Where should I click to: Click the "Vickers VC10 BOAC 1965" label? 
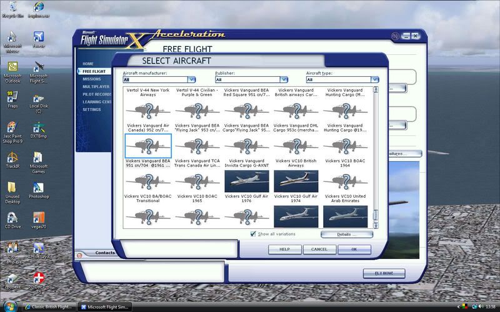tap(197, 198)
